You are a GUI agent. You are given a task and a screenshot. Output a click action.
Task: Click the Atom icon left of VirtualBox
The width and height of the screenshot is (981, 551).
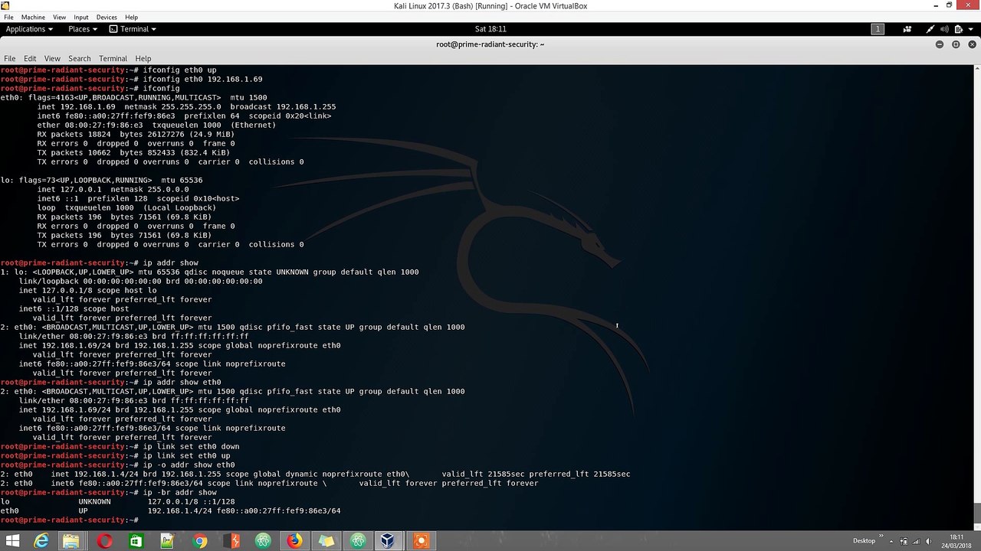click(x=358, y=541)
